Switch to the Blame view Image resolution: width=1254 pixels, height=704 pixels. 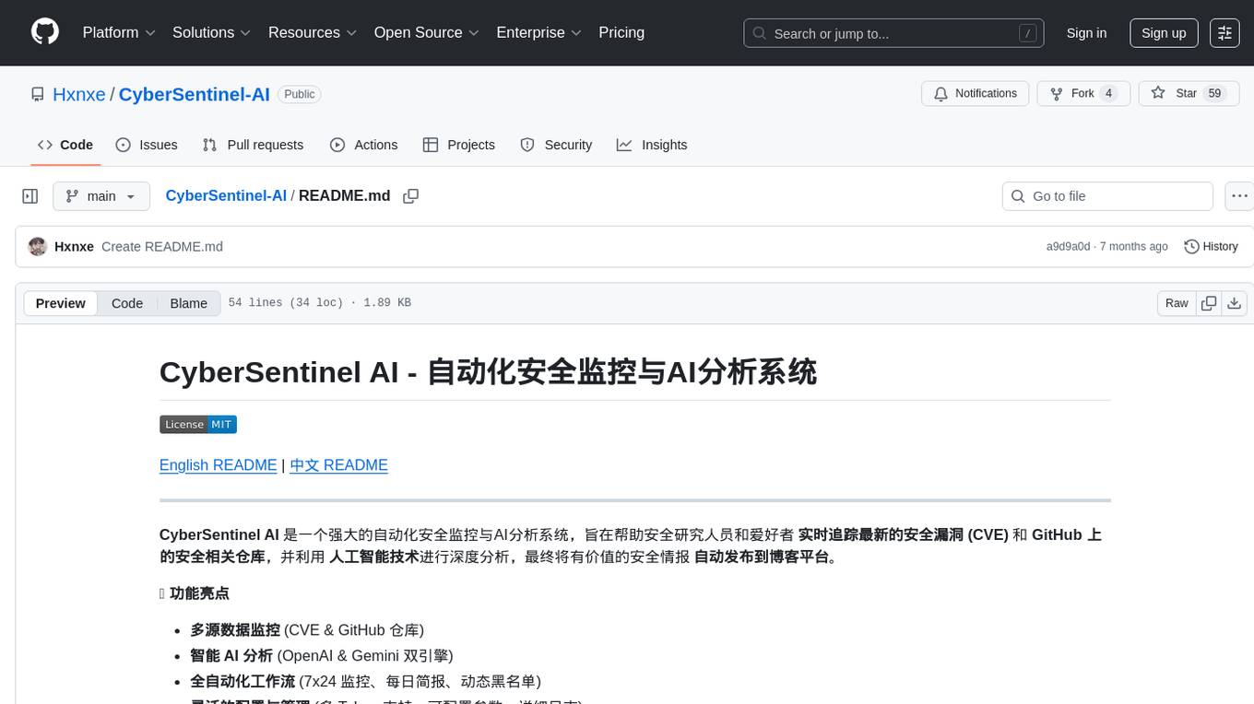coord(188,303)
